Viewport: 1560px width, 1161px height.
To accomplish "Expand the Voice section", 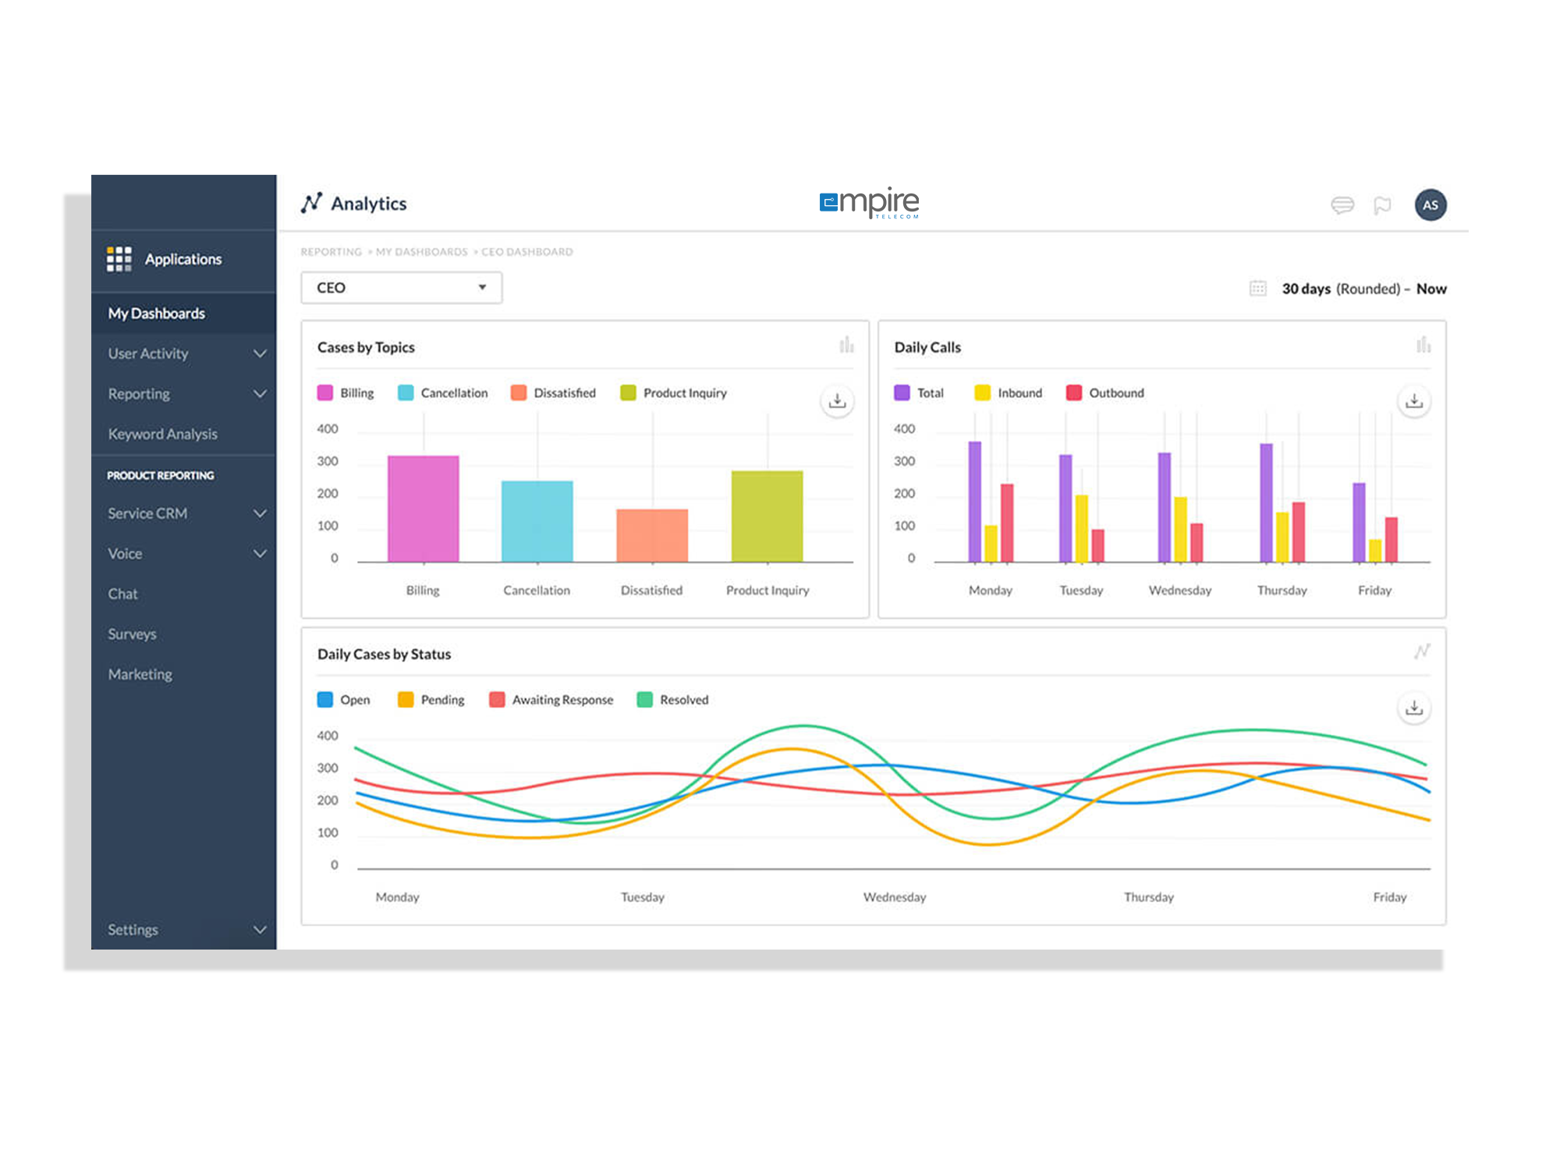I will tap(183, 554).
